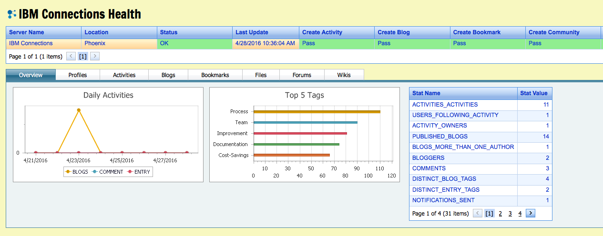The height and width of the screenshot is (236, 603).
Task: Select the USERS_FOLLOWING_ACTIVITY stat row
Action: [x=480, y=115]
